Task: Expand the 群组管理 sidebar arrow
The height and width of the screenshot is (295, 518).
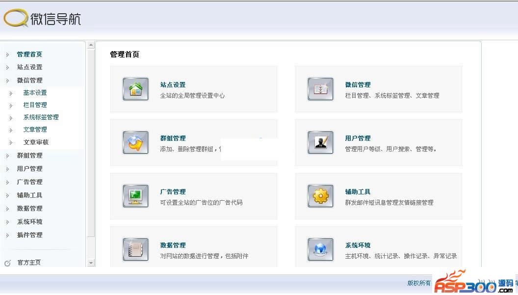Action: [x=7, y=156]
